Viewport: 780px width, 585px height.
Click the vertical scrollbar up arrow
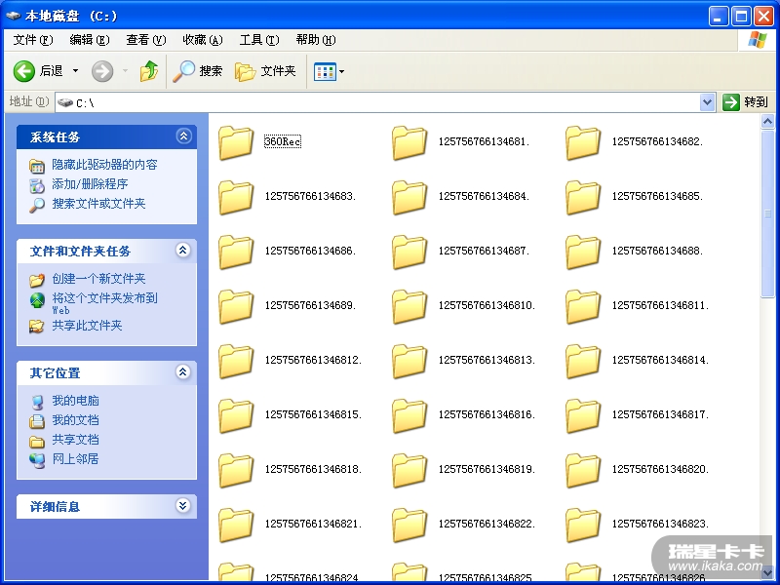pyautogui.click(x=767, y=121)
